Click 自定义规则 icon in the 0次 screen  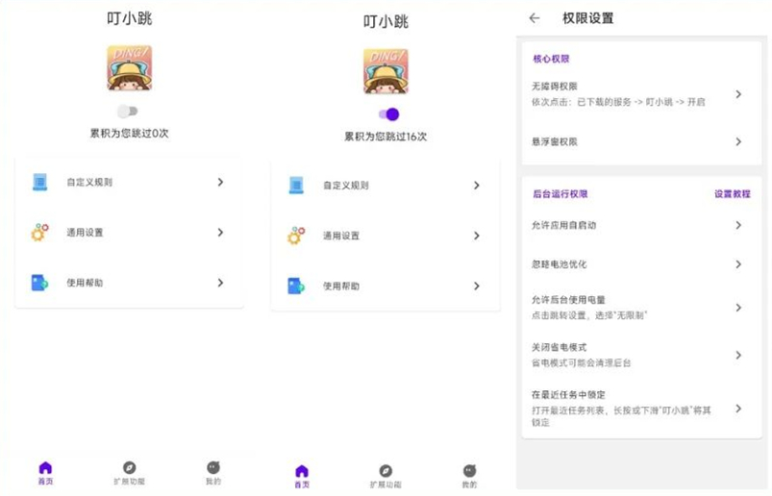click(39, 182)
